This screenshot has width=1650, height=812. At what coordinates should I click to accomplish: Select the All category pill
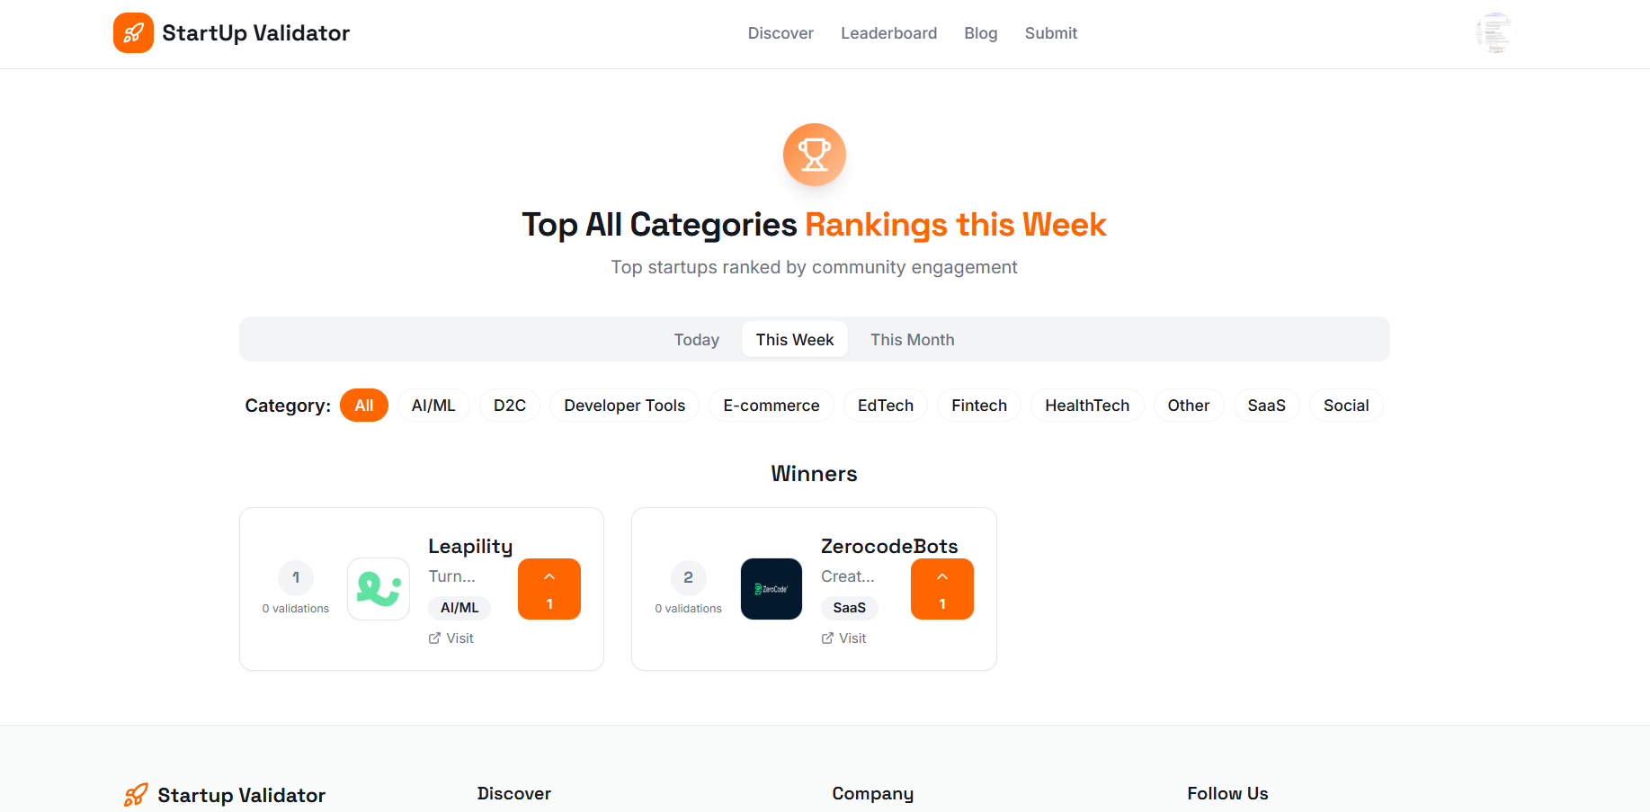pyautogui.click(x=363, y=405)
